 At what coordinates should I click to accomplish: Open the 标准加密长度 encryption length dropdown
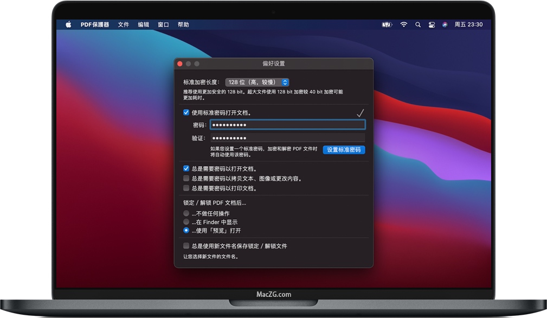tap(257, 82)
